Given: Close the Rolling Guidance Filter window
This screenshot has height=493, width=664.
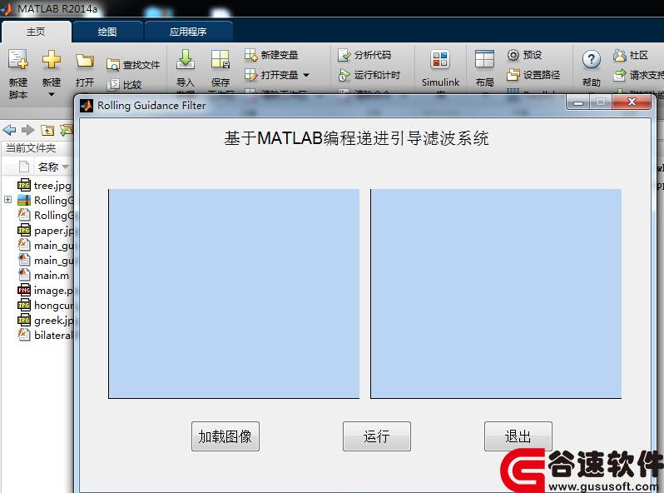Looking at the screenshot, I should point(632,102).
